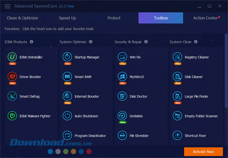Click the Smart RAM label
Image resolution: width=228 pixels, height=158 pixels.
coord(83,77)
